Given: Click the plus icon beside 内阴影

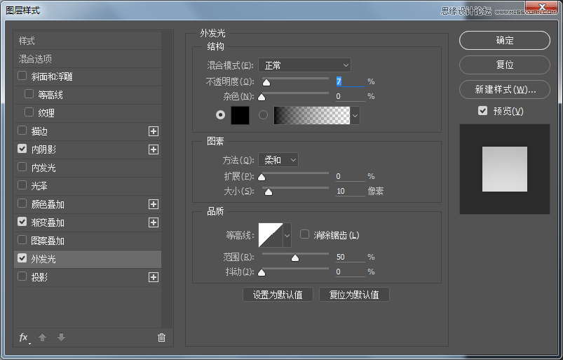Looking at the screenshot, I should tap(154, 149).
